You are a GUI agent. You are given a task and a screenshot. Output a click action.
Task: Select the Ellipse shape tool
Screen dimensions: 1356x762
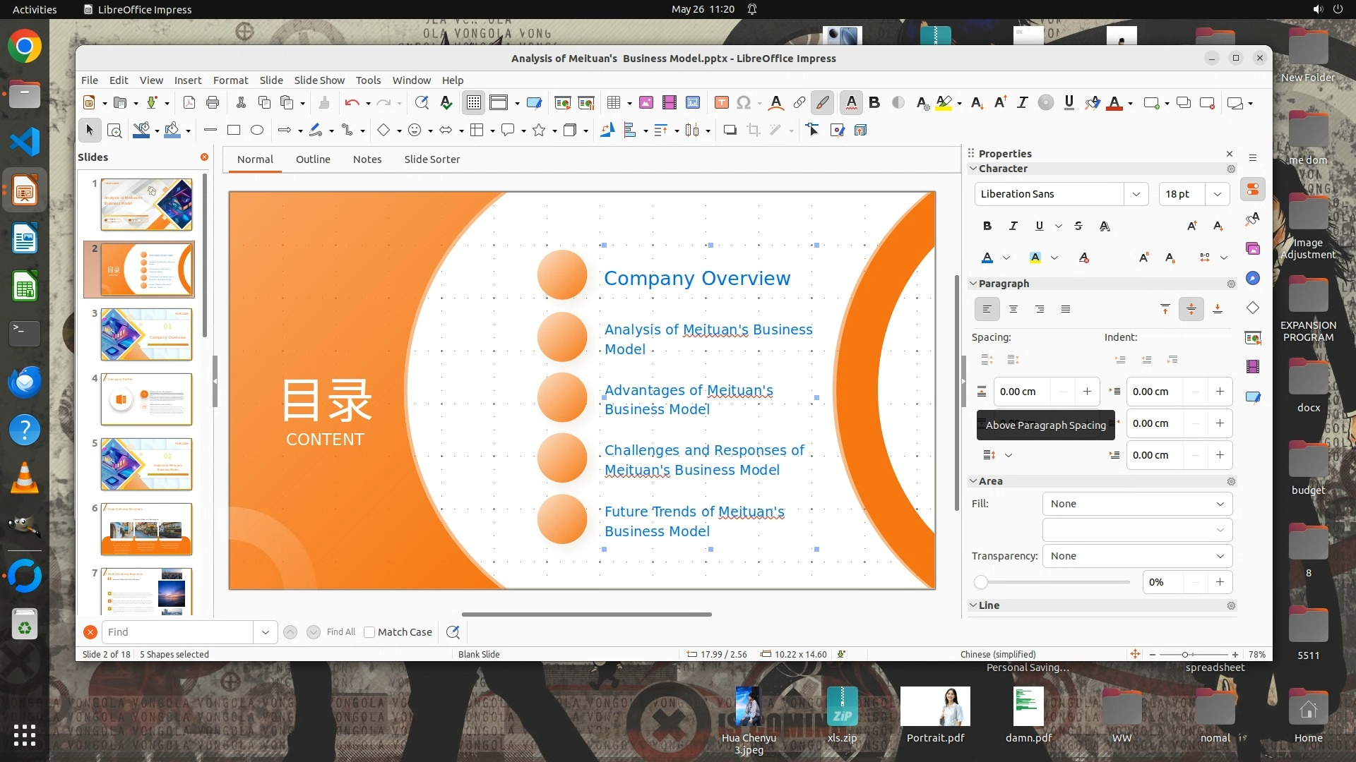257,131
